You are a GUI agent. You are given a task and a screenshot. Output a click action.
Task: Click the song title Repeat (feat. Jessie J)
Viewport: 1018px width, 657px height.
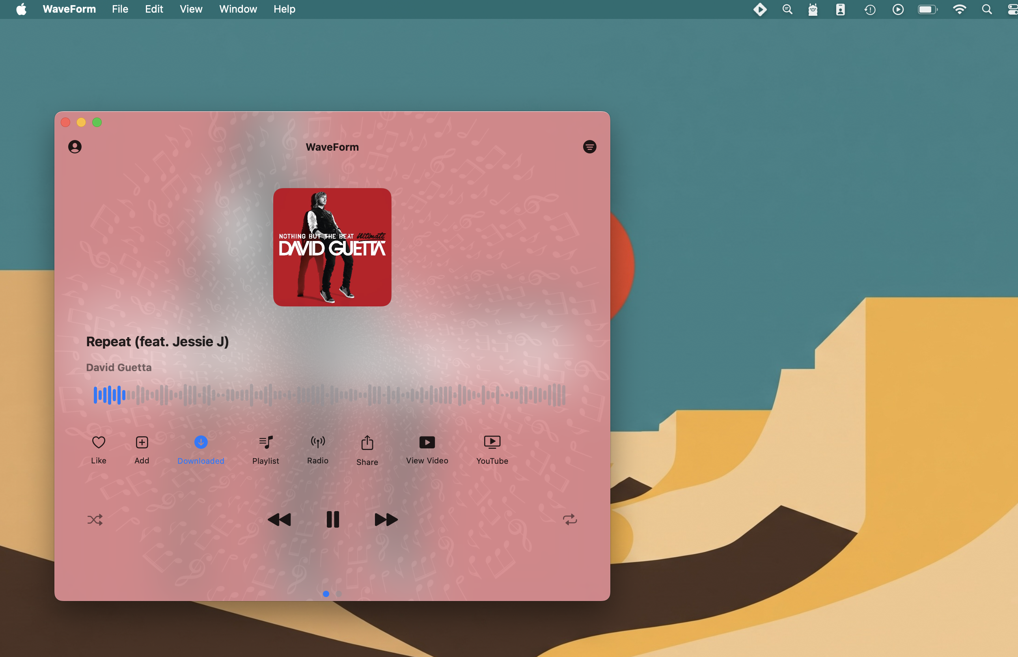(x=157, y=342)
